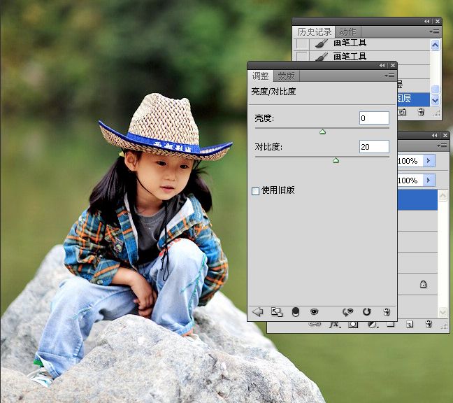The height and width of the screenshot is (403, 453).
Task: Click the lock icon on background layer
Action: click(x=423, y=284)
